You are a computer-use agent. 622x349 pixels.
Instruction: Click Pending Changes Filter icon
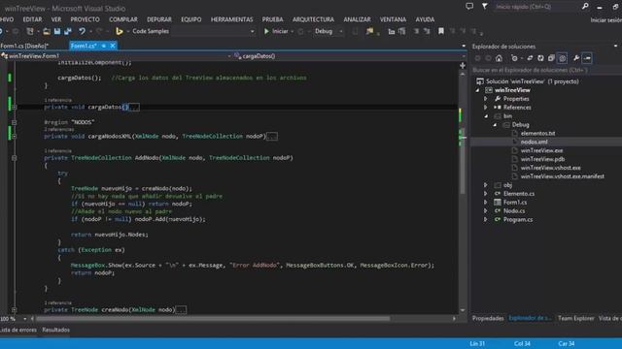[x=514, y=58]
